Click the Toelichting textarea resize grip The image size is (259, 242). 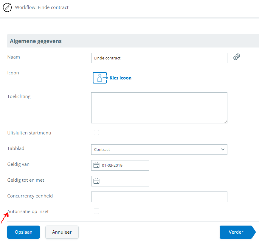click(225, 121)
